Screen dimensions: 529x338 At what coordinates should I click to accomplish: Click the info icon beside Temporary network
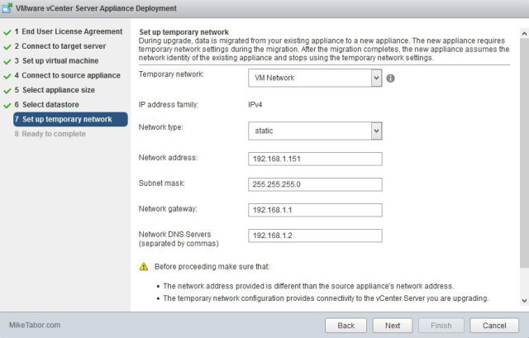pos(390,79)
